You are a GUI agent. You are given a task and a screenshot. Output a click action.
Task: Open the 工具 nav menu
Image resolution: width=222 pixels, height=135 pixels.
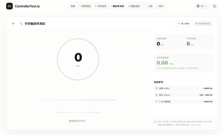[149, 6]
